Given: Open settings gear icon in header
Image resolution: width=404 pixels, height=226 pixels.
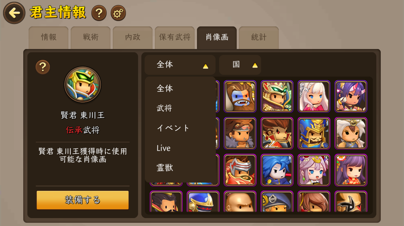Looking at the screenshot, I should (118, 13).
